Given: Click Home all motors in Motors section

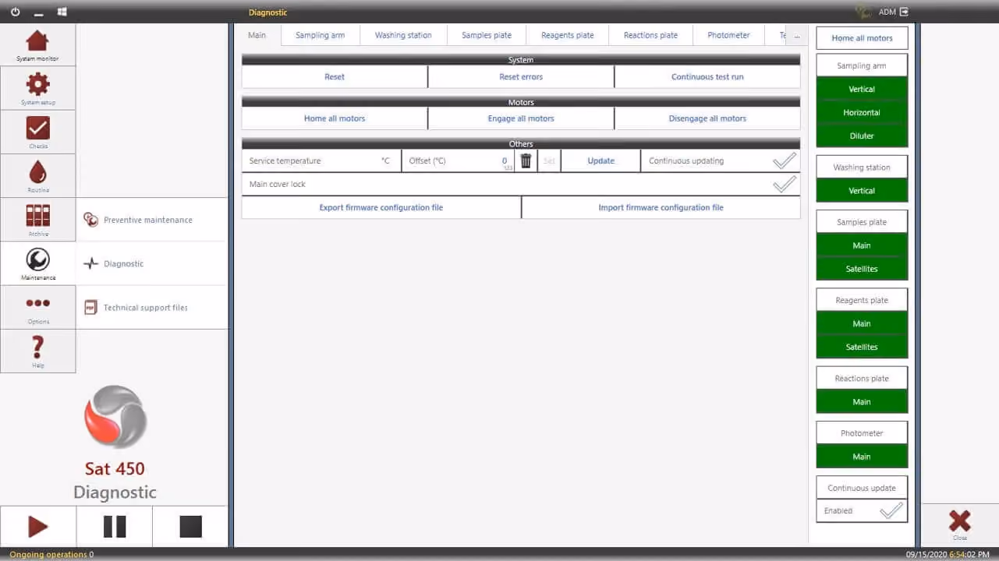Looking at the screenshot, I should pyautogui.click(x=335, y=118).
